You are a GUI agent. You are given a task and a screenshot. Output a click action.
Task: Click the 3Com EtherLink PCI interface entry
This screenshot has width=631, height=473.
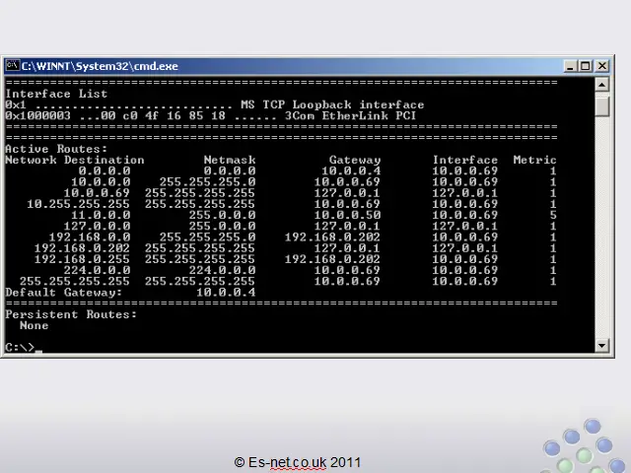pos(350,116)
